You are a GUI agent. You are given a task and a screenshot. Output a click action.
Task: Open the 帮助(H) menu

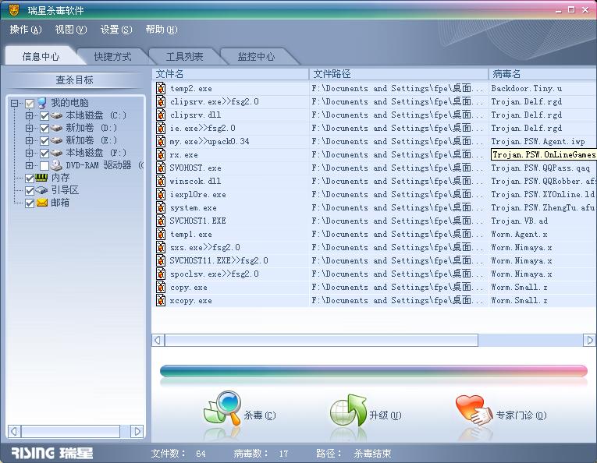(162, 30)
